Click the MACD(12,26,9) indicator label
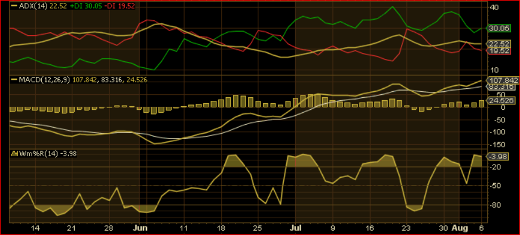520x235 pixels. 44,80
